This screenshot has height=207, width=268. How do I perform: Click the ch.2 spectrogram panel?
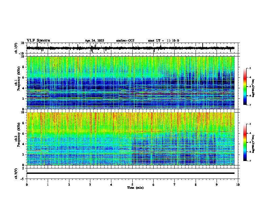click(131, 139)
